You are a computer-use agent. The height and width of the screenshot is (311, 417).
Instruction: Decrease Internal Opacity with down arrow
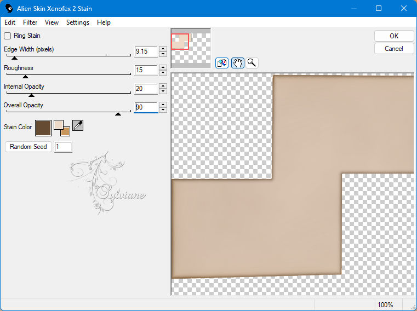click(163, 91)
